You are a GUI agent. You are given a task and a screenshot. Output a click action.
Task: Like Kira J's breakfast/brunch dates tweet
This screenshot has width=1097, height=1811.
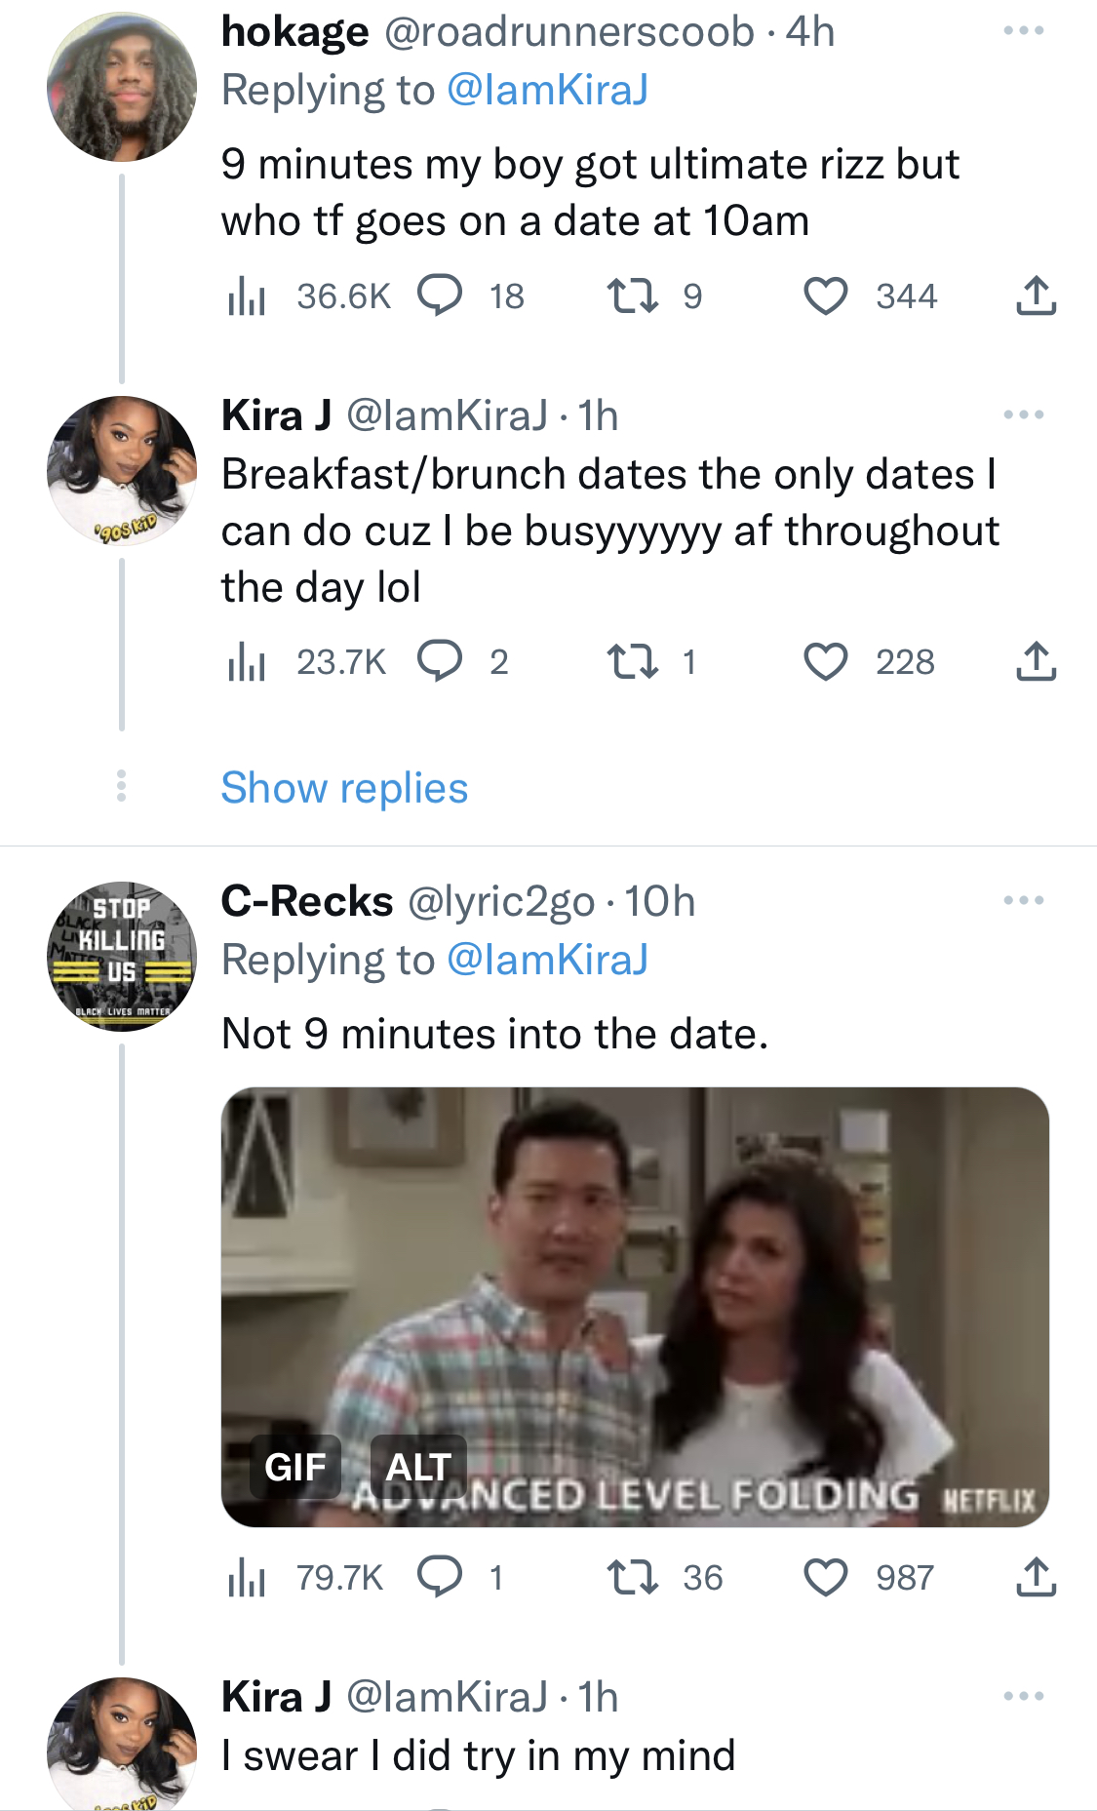tap(825, 662)
